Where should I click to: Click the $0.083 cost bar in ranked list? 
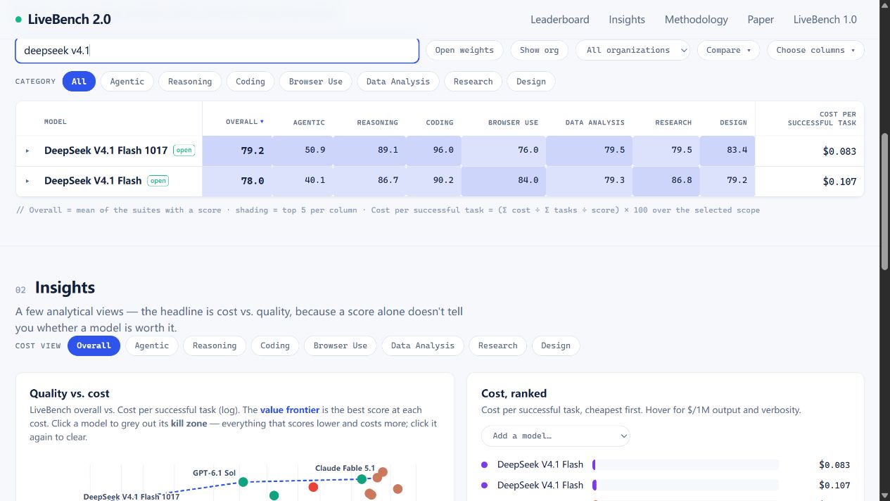685,464
